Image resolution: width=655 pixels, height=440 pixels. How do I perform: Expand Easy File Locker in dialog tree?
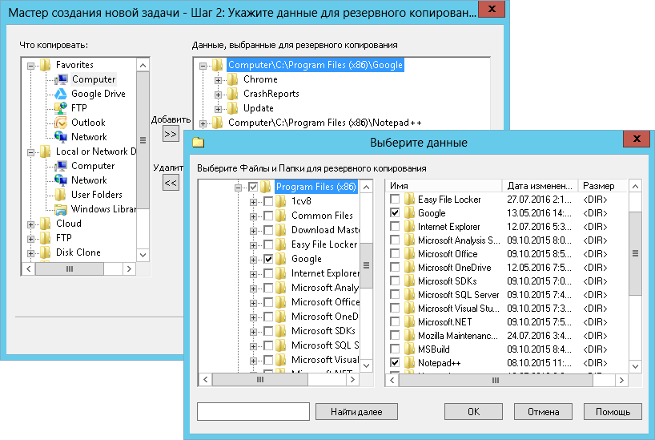(253, 245)
